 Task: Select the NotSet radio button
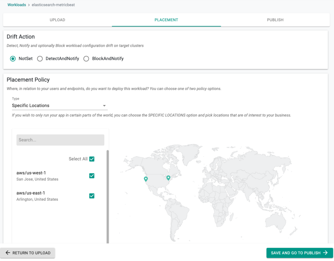pos(13,59)
